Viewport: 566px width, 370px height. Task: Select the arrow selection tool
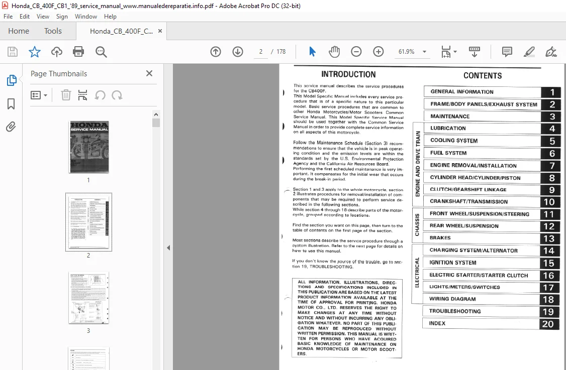point(312,52)
